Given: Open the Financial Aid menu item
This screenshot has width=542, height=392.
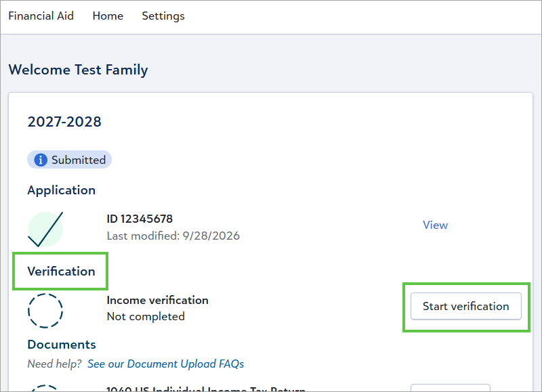Looking at the screenshot, I should (x=41, y=16).
